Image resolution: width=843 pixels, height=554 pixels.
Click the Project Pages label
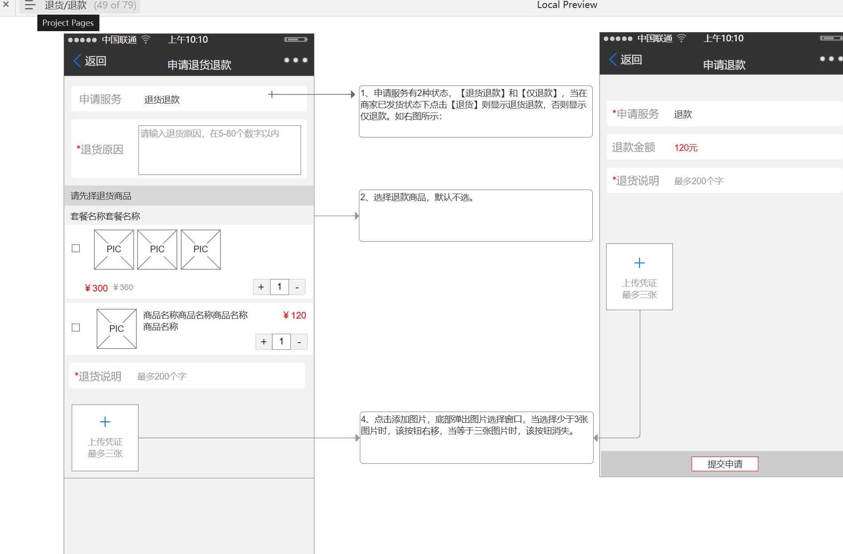click(68, 23)
